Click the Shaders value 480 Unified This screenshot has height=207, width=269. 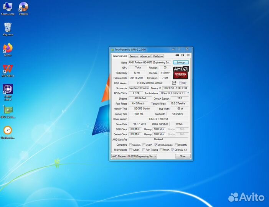(140, 99)
